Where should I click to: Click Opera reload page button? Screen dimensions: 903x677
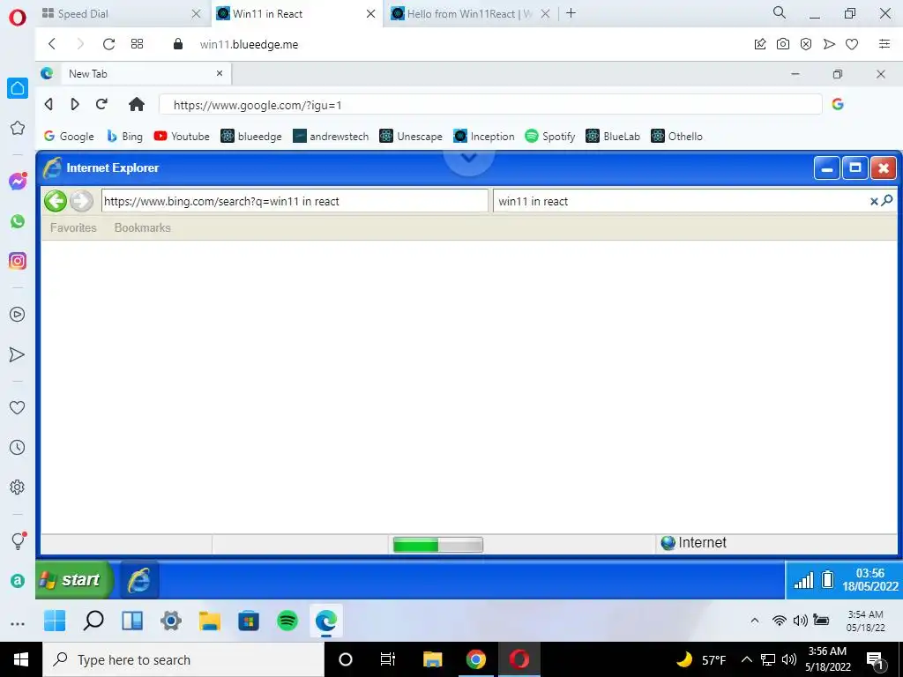[x=108, y=44]
